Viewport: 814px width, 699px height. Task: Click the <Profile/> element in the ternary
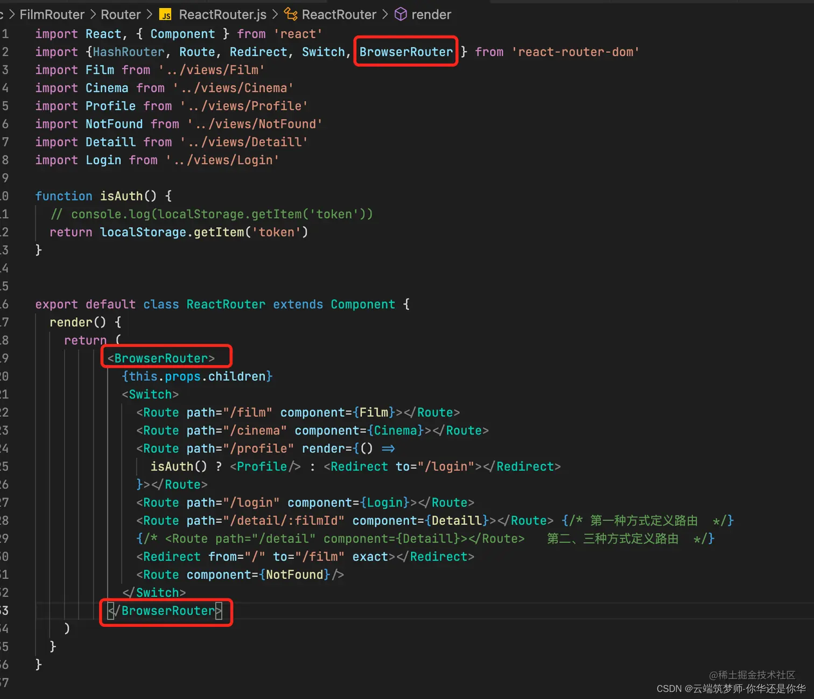tap(265, 466)
